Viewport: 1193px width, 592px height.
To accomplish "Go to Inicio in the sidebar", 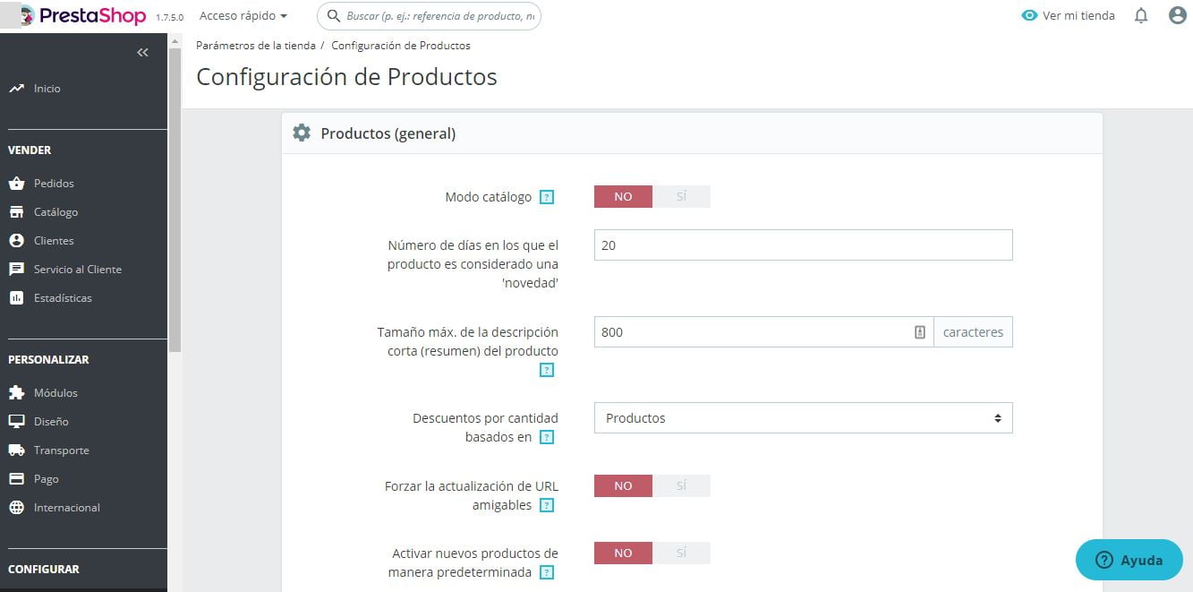I will pyautogui.click(x=47, y=88).
